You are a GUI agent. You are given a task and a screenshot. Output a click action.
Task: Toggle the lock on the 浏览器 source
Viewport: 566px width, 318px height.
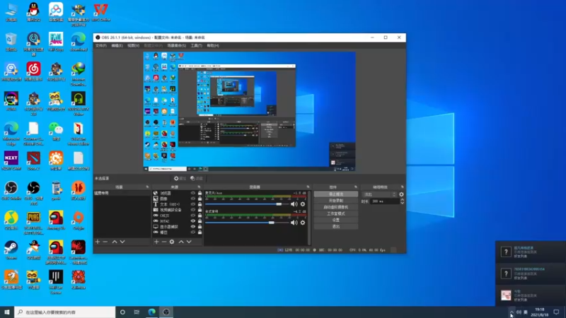200,193
